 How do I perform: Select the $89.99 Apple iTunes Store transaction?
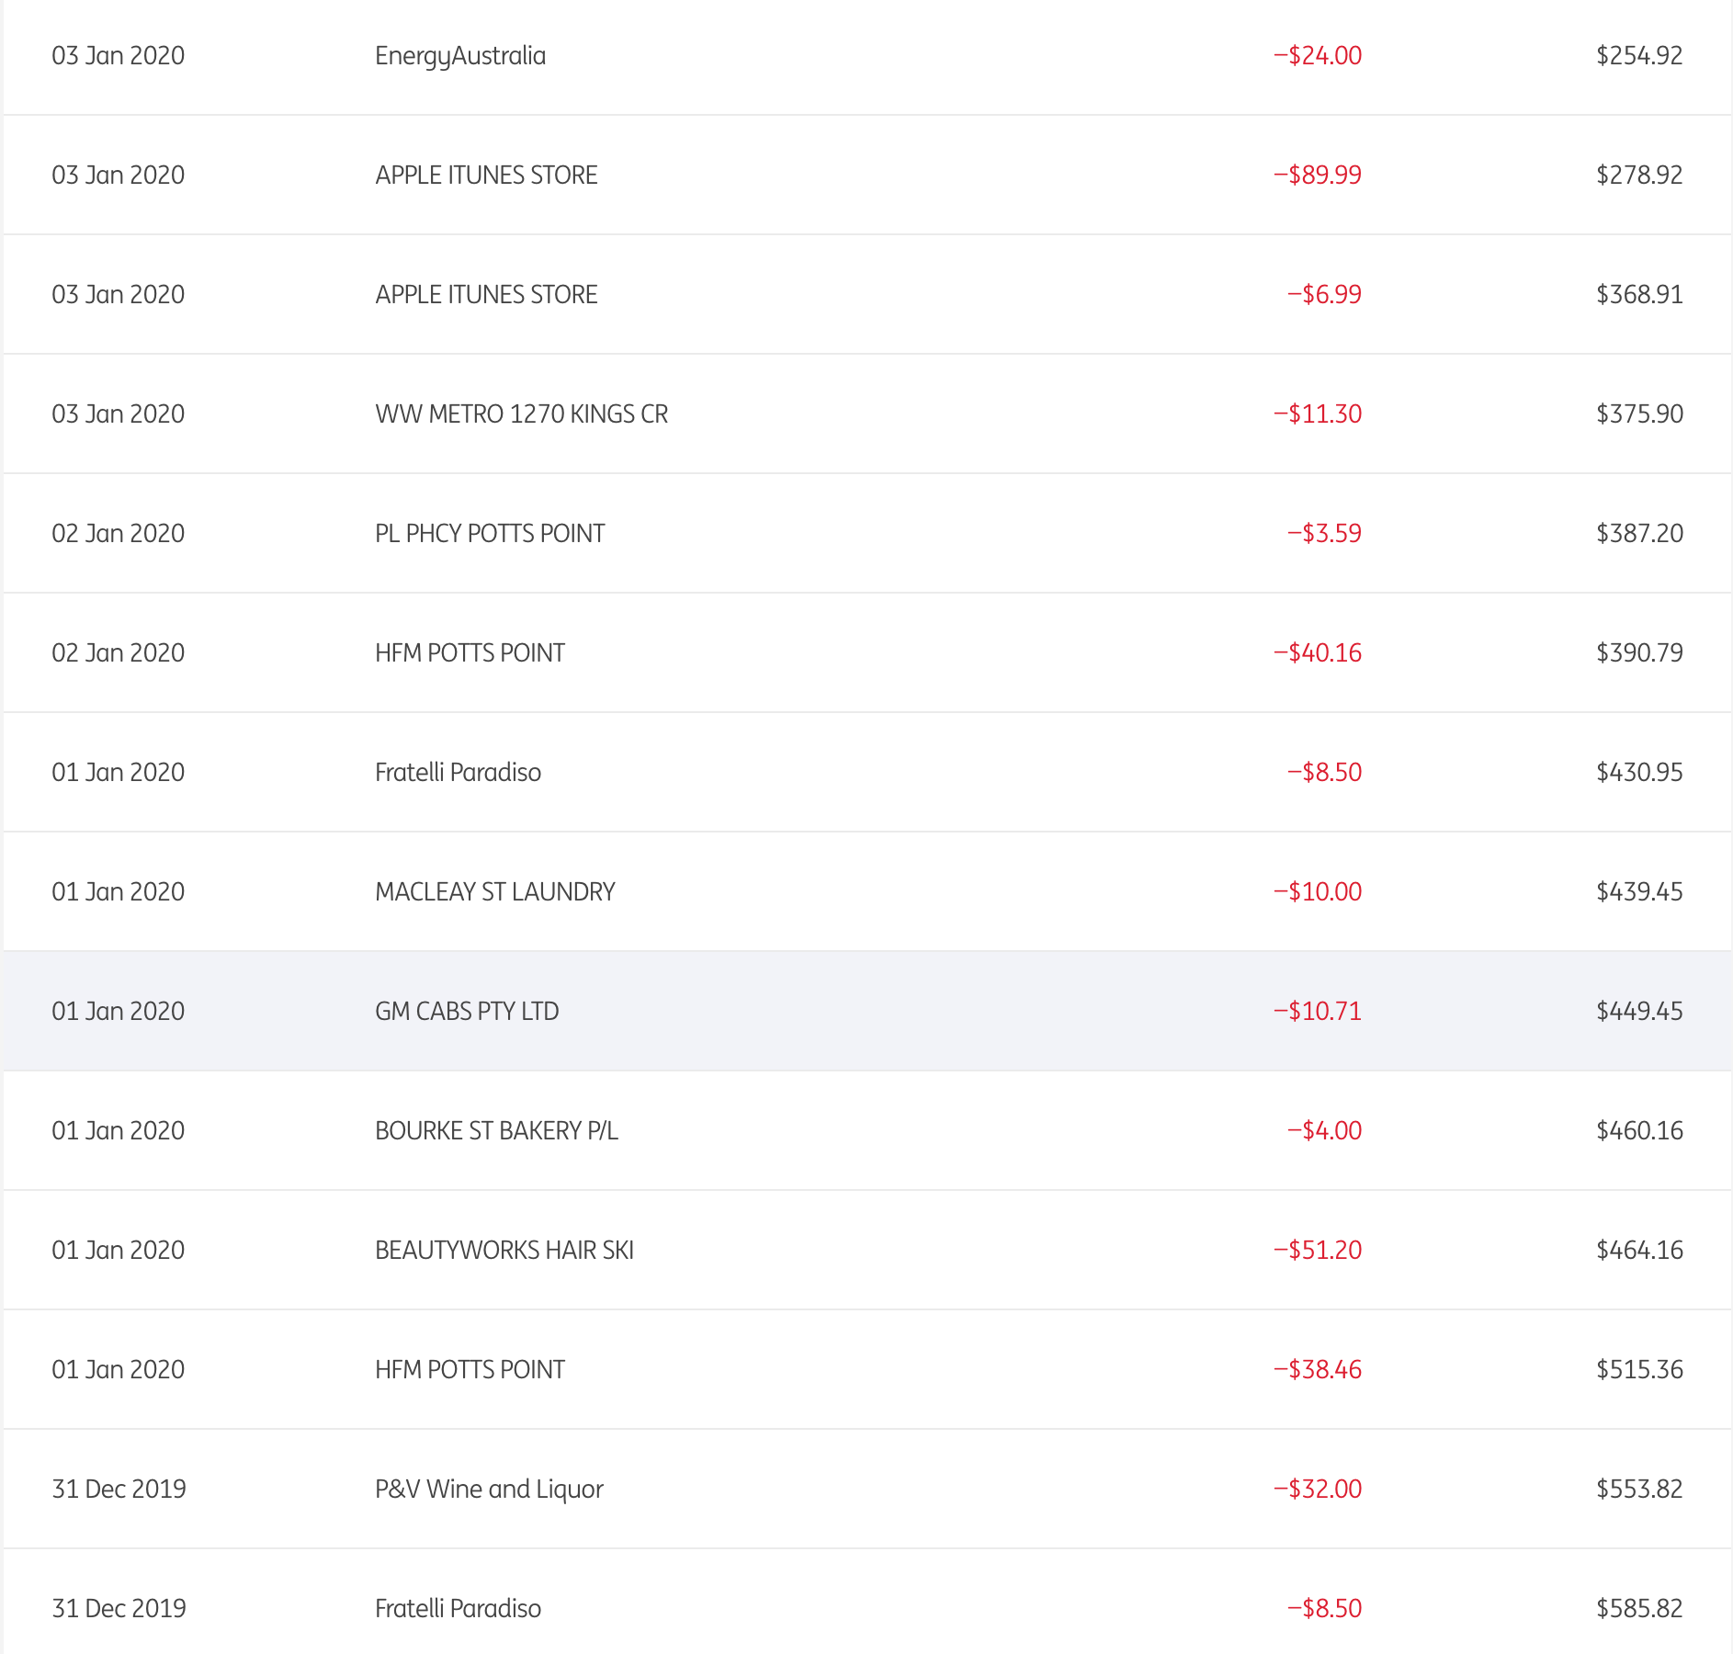(x=486, y=176)
